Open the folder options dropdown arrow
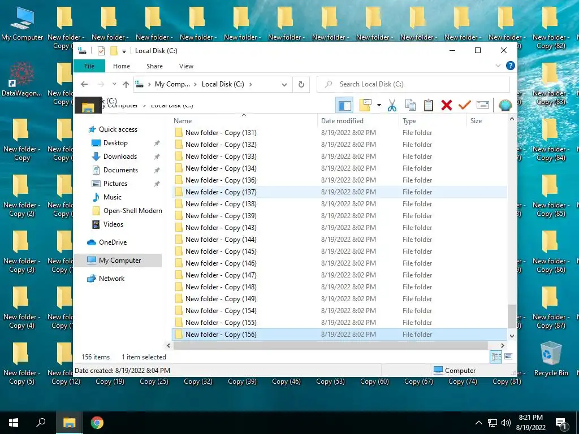Image resolution: width=579 pixels, height=434 pixels. pos(379,106)
